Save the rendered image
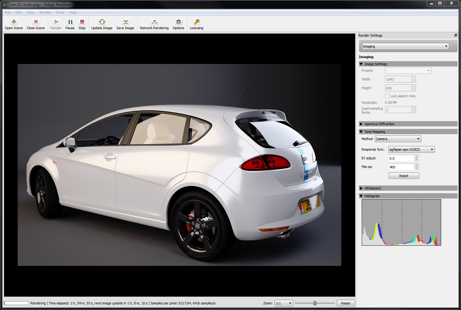Viewport: 461px width, 310px height. tap(125, 22)
